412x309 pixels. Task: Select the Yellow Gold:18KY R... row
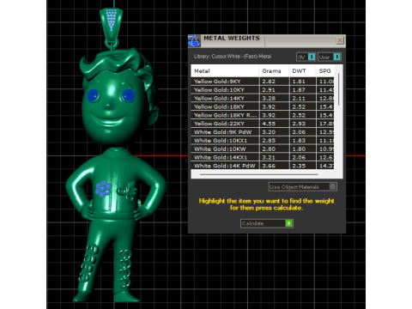coord(263,115)
